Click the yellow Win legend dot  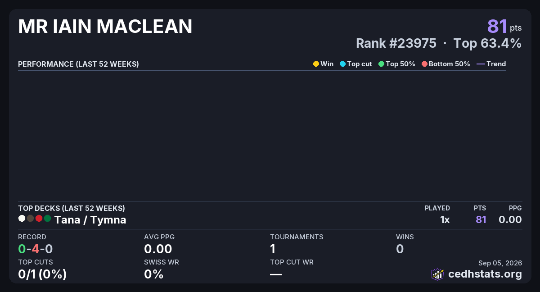pos(316,64)
